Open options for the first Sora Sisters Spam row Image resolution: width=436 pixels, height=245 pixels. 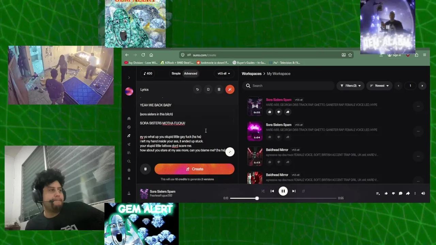[418, 106]
